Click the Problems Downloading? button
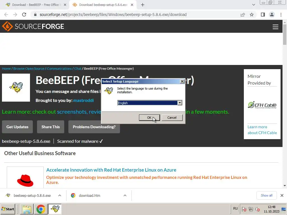The height and width of the screenshot is (215, 287). [94, 127]
